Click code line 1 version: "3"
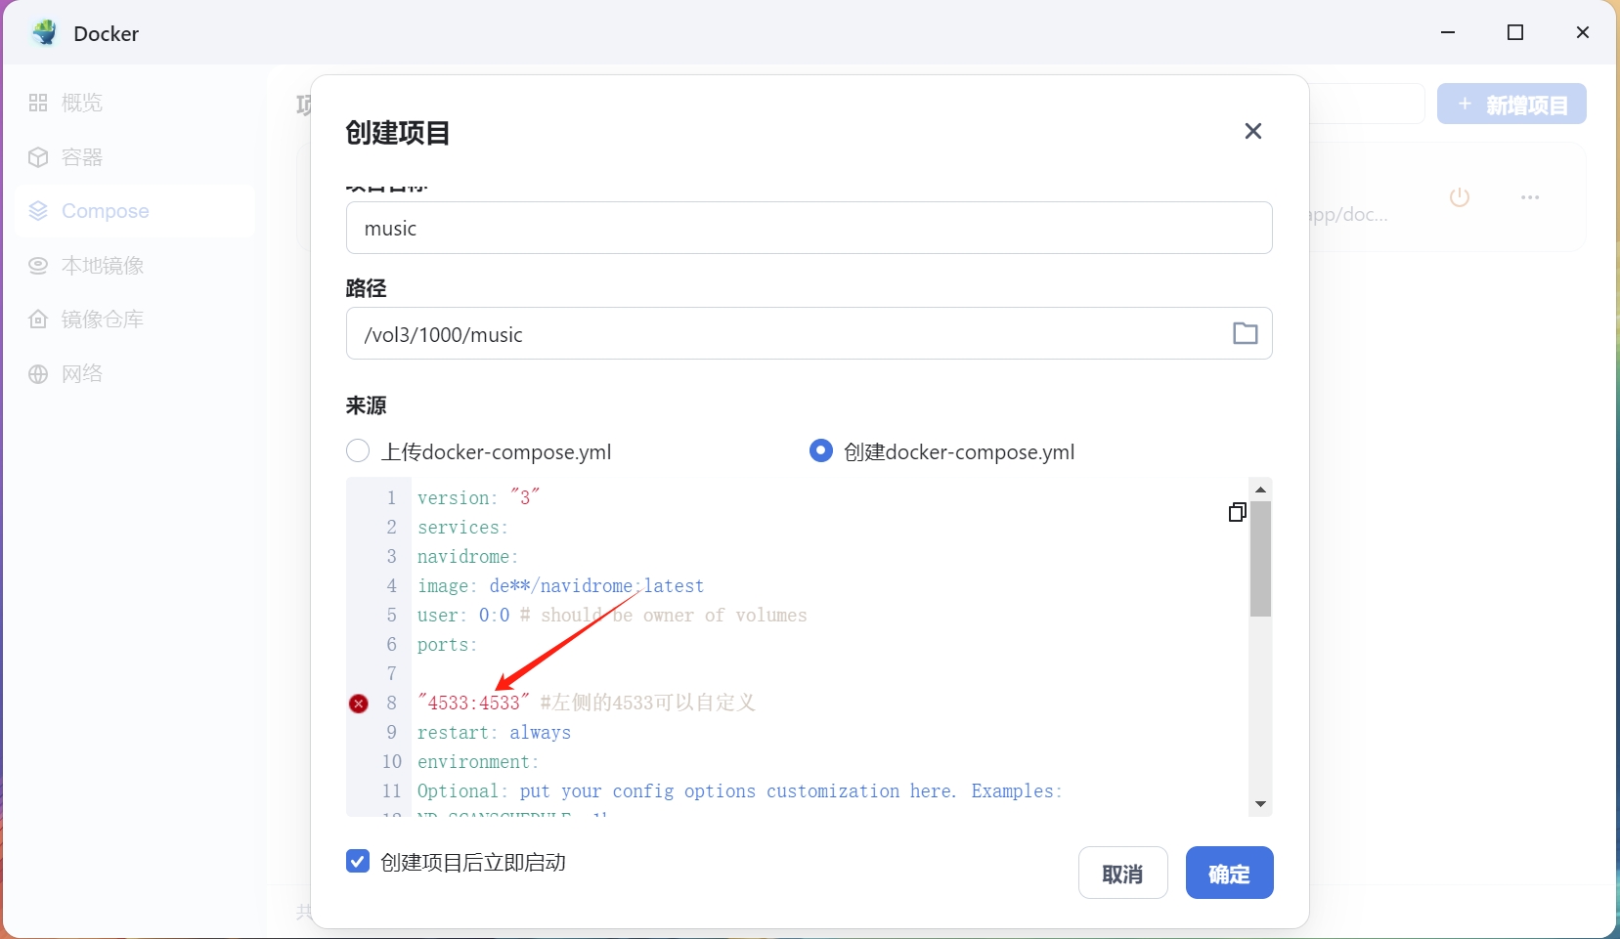 pos(479,497)
